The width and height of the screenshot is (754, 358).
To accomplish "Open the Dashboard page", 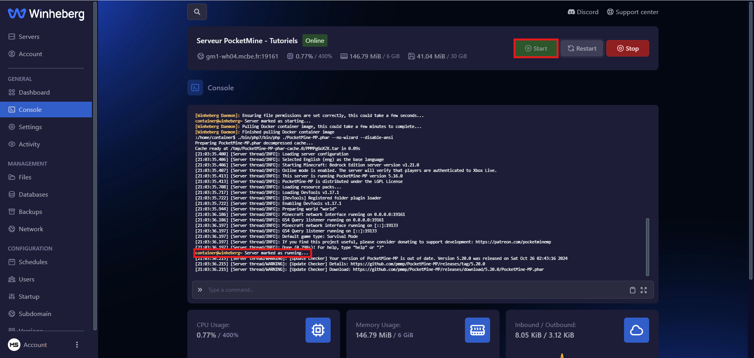I will [x=34, y=92].
